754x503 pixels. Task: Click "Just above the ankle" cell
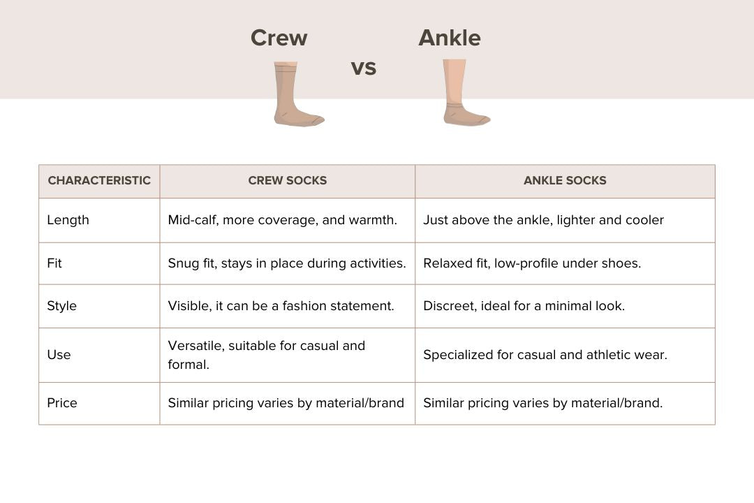tap(543, 220)
